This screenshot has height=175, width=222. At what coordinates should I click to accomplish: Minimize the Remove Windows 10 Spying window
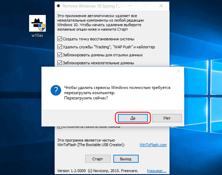[x=130, y=6]
